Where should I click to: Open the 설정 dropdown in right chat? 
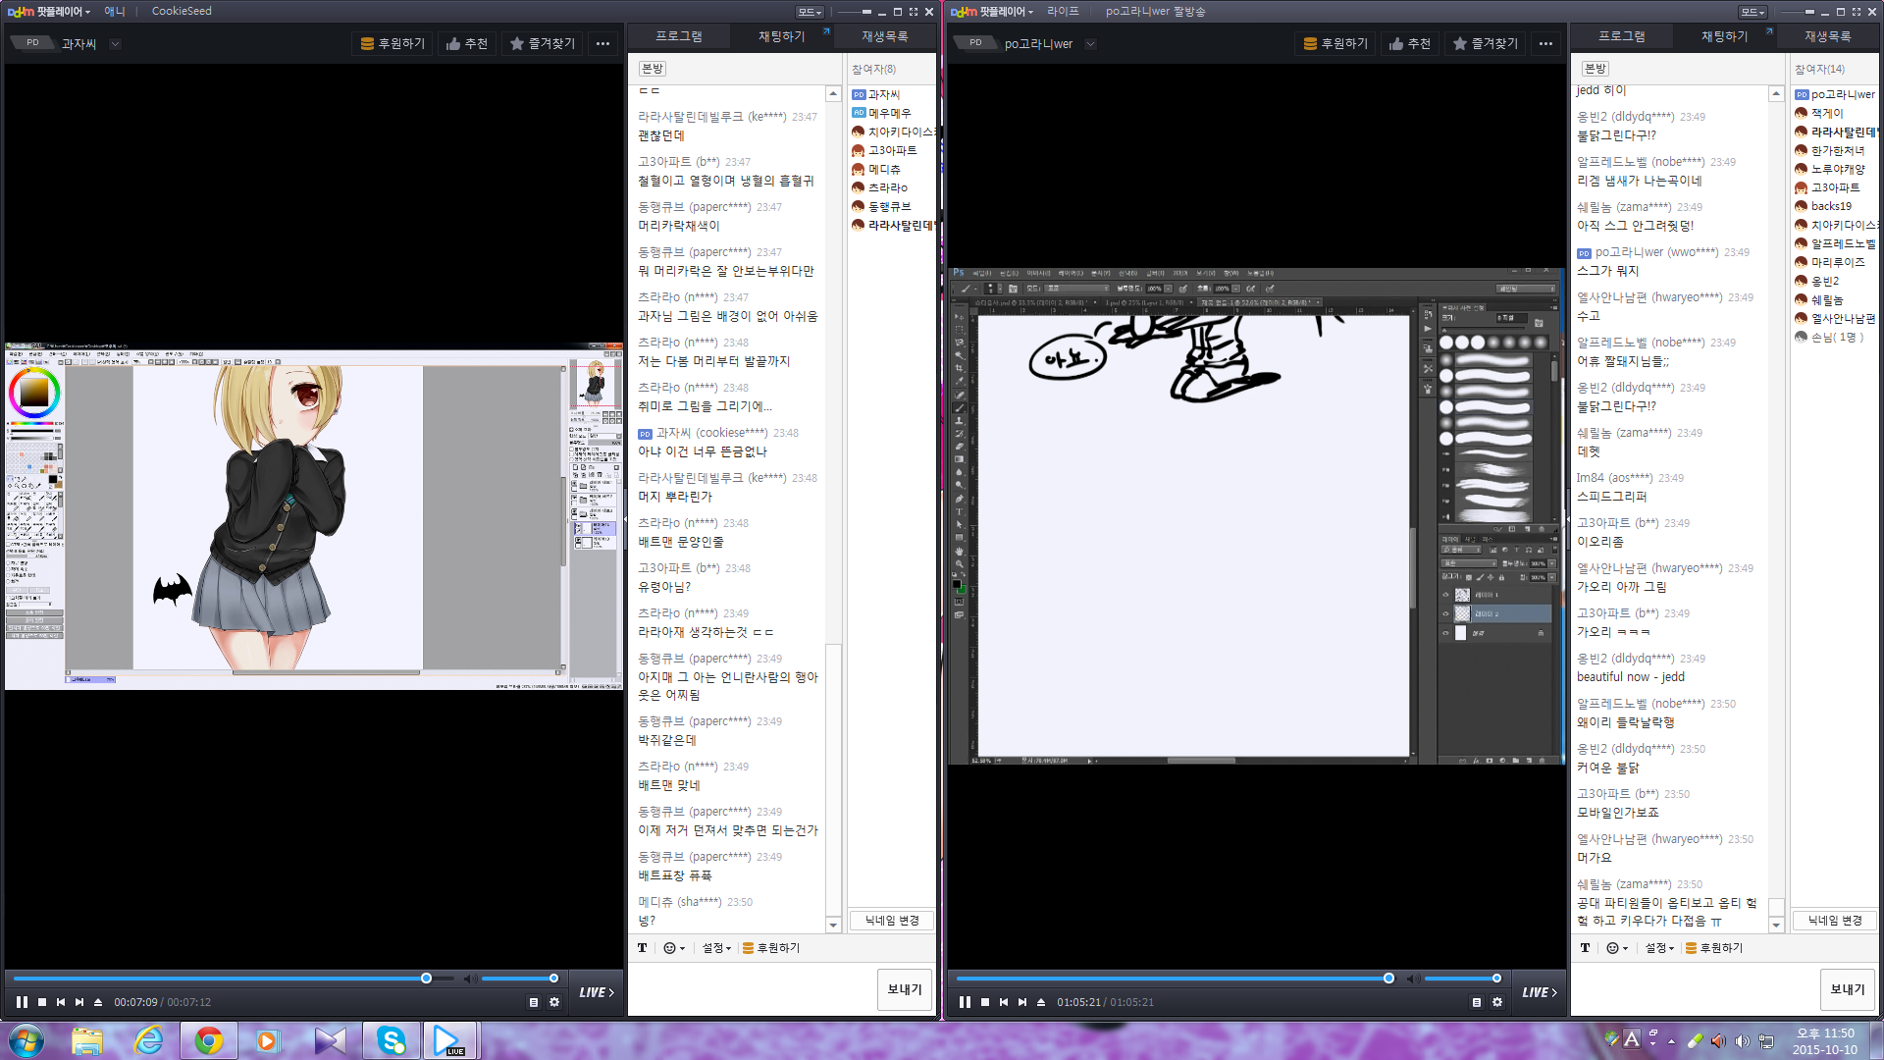pyautogui.click(x=1659, y=948)
